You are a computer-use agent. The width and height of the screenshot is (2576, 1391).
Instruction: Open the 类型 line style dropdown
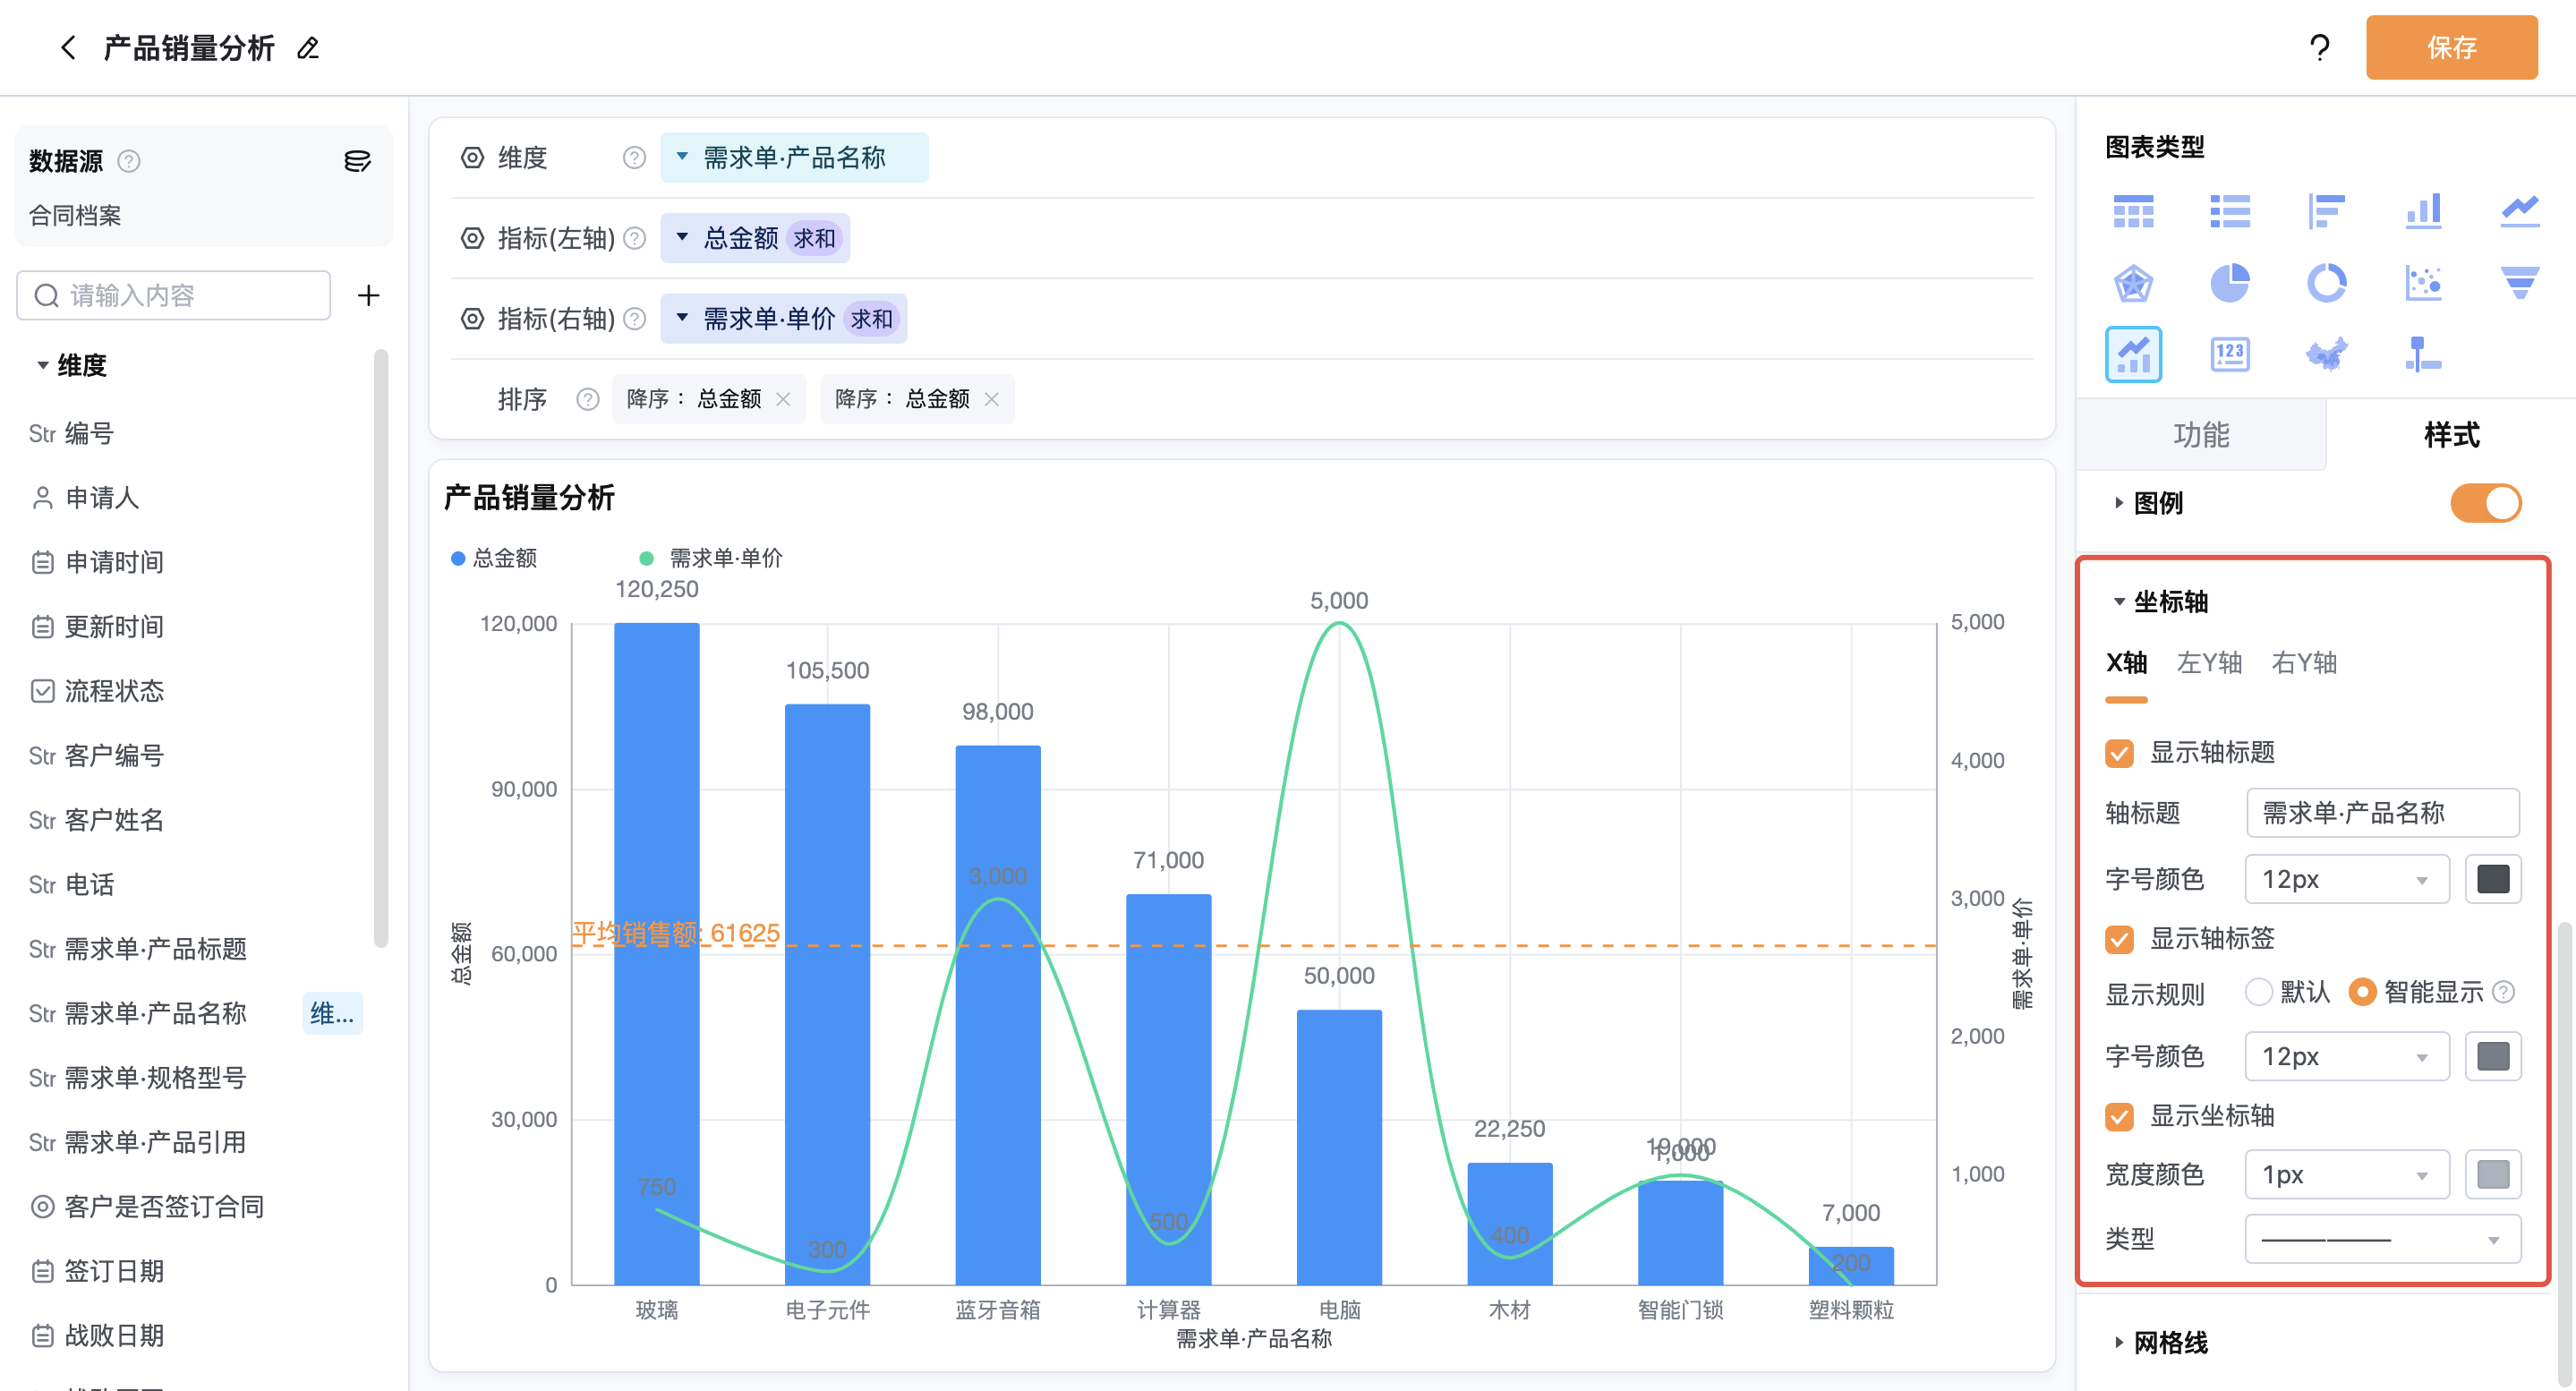click(2382, 1240)
